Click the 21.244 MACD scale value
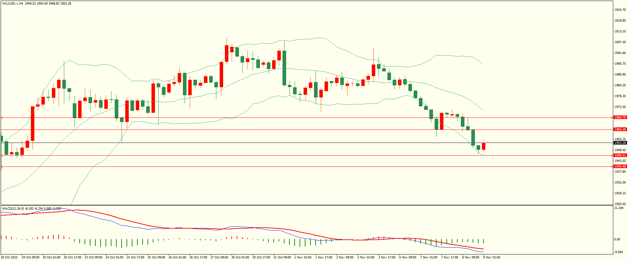The height and width of the screenshot is (261, 628). [619, 208]
